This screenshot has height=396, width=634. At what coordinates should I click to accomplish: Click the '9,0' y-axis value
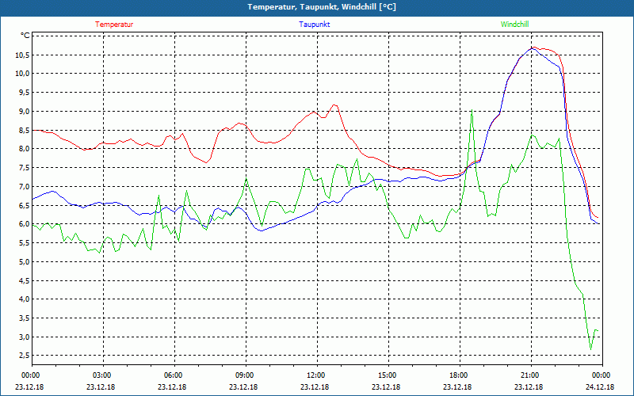(x=25, y=111)
